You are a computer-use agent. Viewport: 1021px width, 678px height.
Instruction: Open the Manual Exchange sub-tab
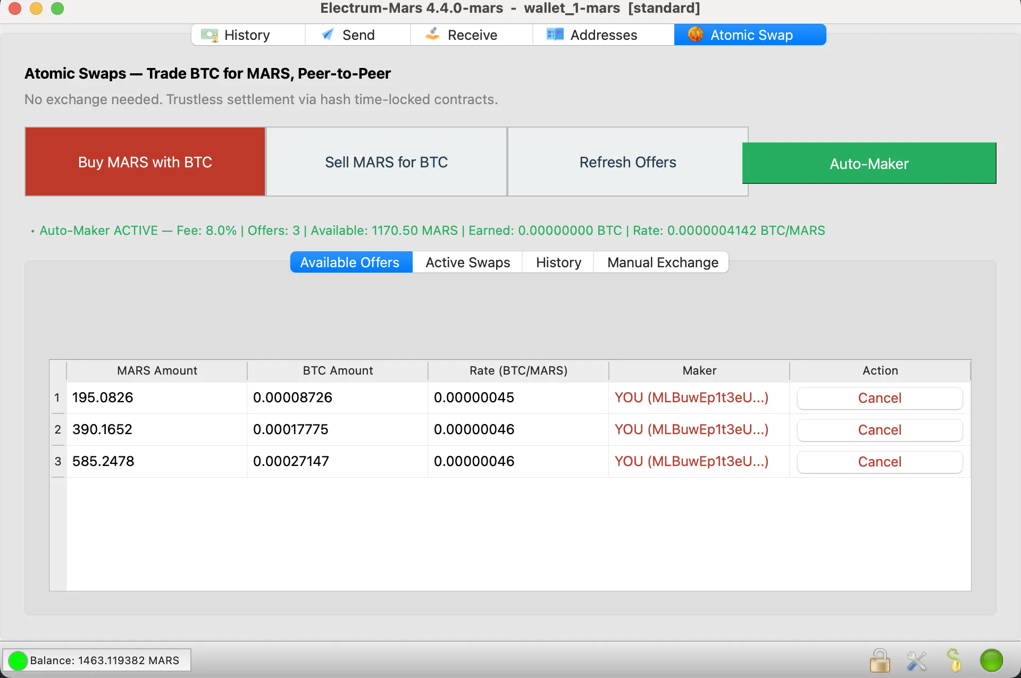(662, 262)
